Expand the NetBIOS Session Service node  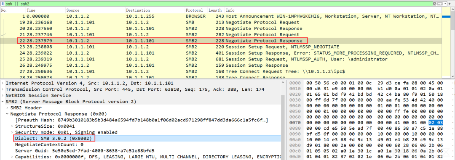pyautogui.click(x=3, y=95)
